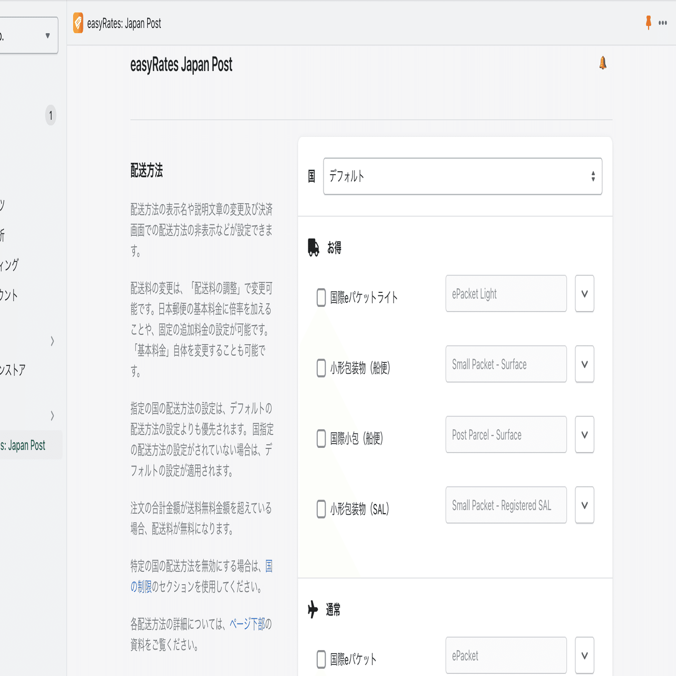Click the easyRates Japan Post page title
Viewport: 676px width, 676px height.
(181, 65)
